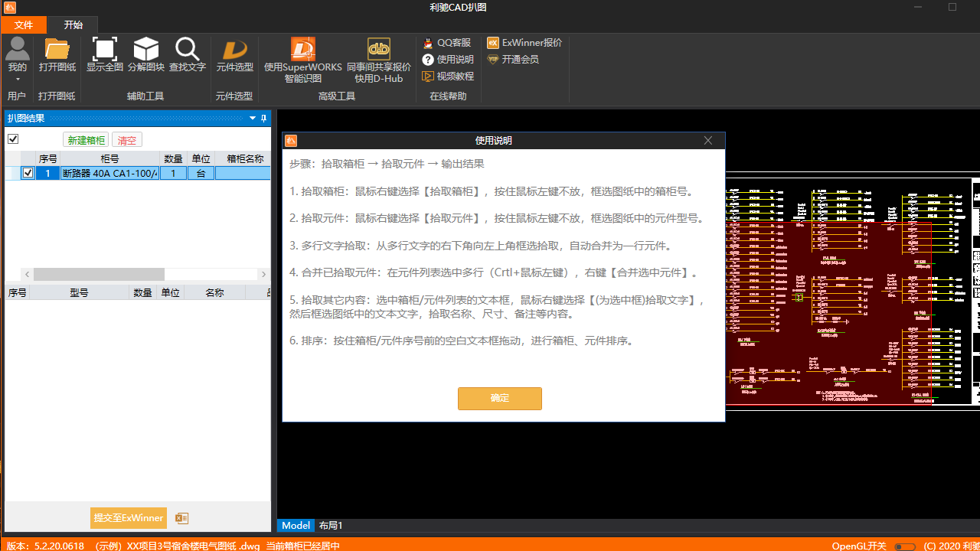Click the 数量 cell with value 1 in row 1
The height and width of the screenshot is (551, 980).
pyautogui.click(x=173, y=174)
